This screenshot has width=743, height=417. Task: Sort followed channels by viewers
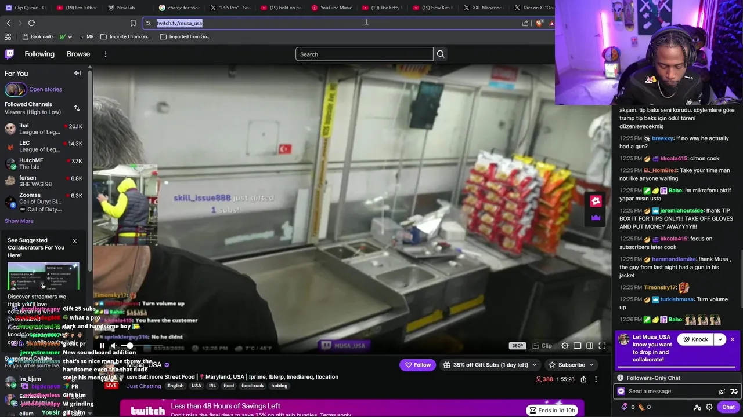[x=77, y=108]
